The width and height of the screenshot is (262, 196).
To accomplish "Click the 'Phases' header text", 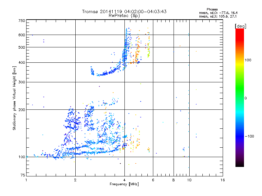I will tap(212, 9).
